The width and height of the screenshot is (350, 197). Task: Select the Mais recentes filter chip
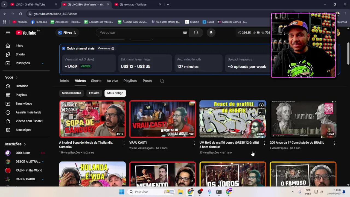click(x=71, y=93)
